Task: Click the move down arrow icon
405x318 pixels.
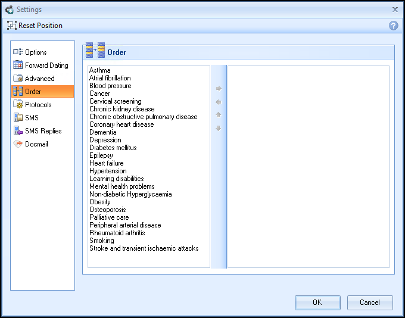Action: pyautogui.click(x=219, y=129)
